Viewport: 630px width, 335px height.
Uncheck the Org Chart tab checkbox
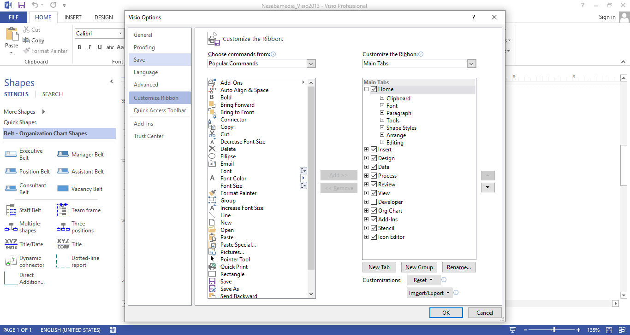click(374, 211)
